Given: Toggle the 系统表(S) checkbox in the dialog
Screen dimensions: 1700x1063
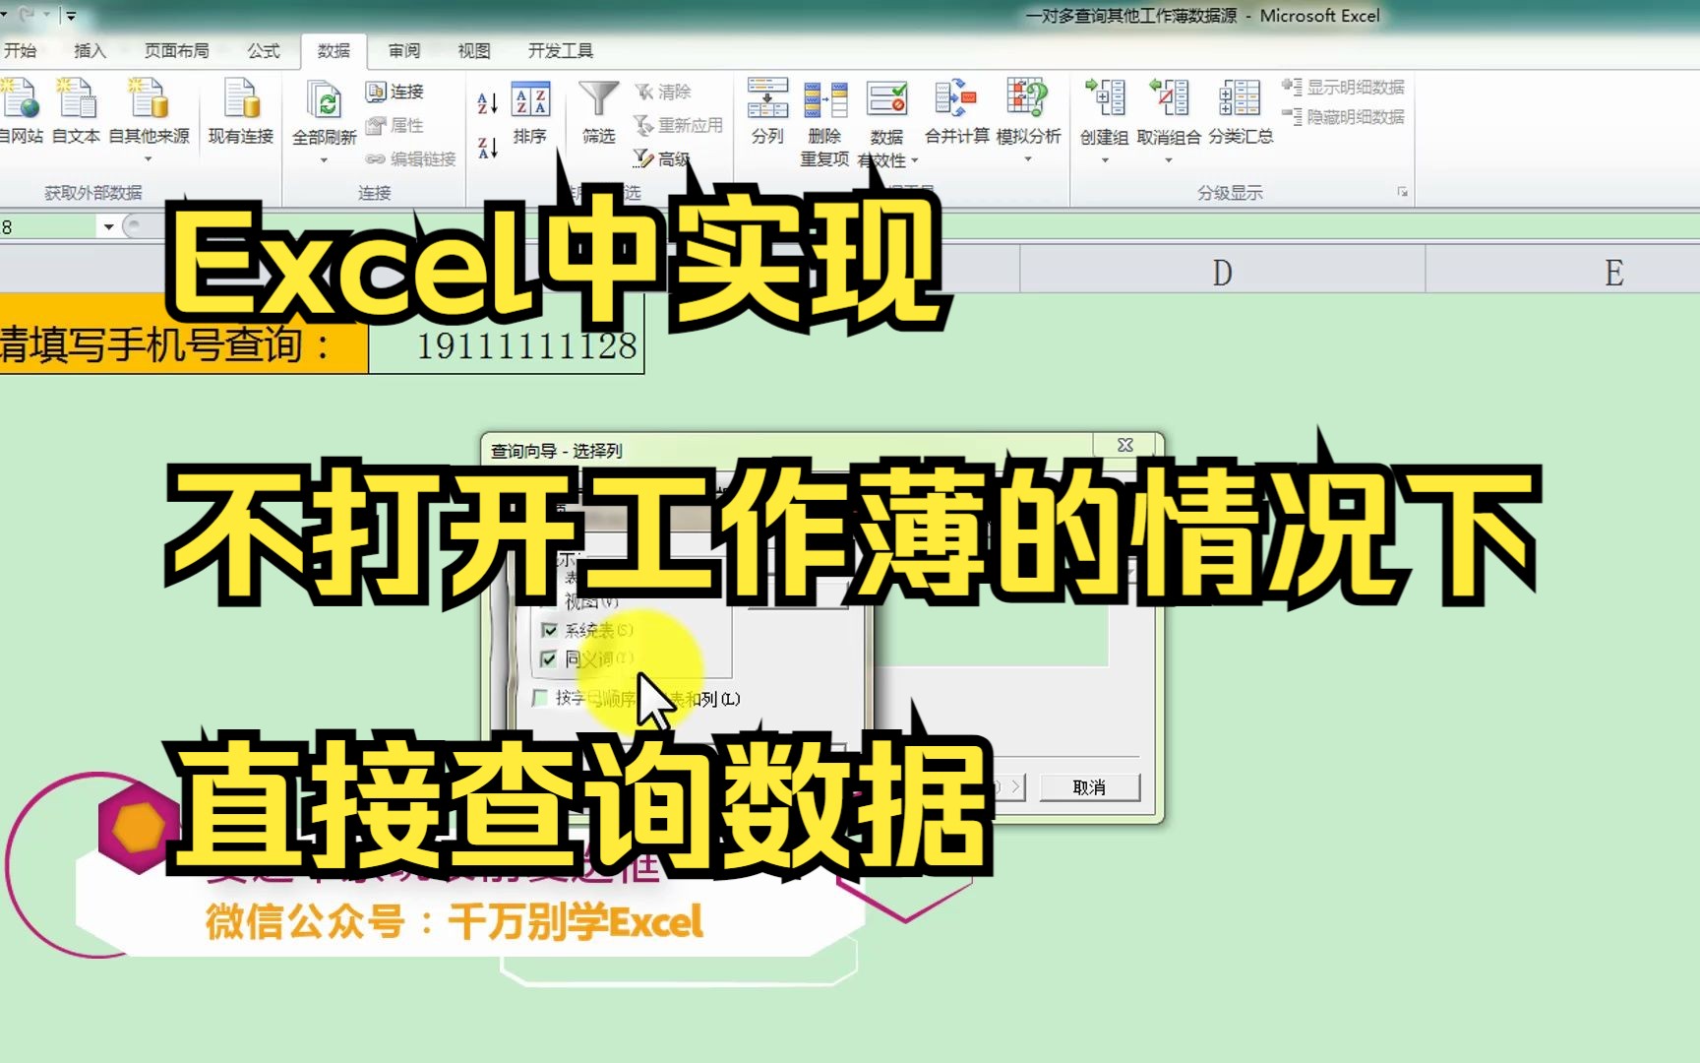Looking at the screenshot, I should 549,631.
